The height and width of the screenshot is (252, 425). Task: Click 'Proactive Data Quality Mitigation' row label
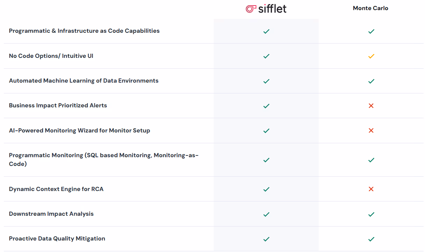[x=57, y=238]
